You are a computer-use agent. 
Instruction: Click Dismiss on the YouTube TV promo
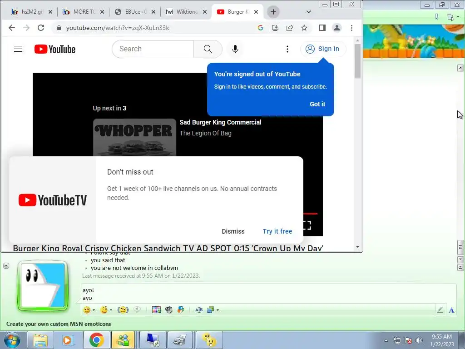[233, 231]
